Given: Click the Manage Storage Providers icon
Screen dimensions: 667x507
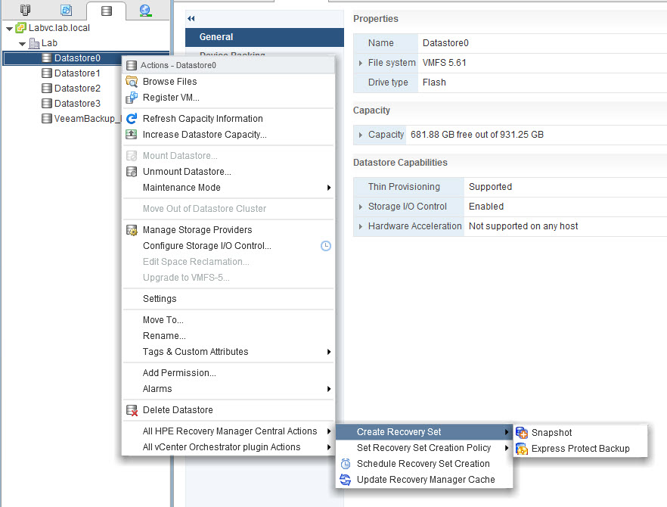Looking at the screenshot, I should [x=131, y=229].
